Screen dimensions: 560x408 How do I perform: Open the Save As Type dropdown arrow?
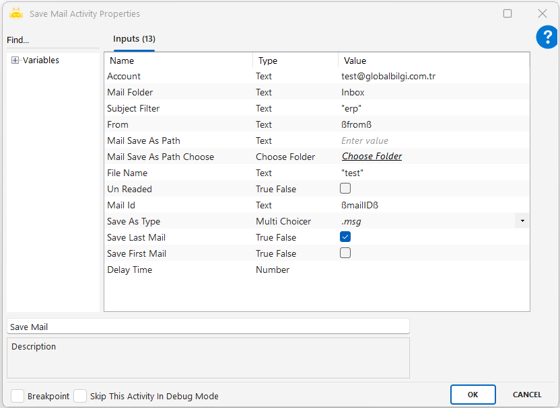pos(522,221)
